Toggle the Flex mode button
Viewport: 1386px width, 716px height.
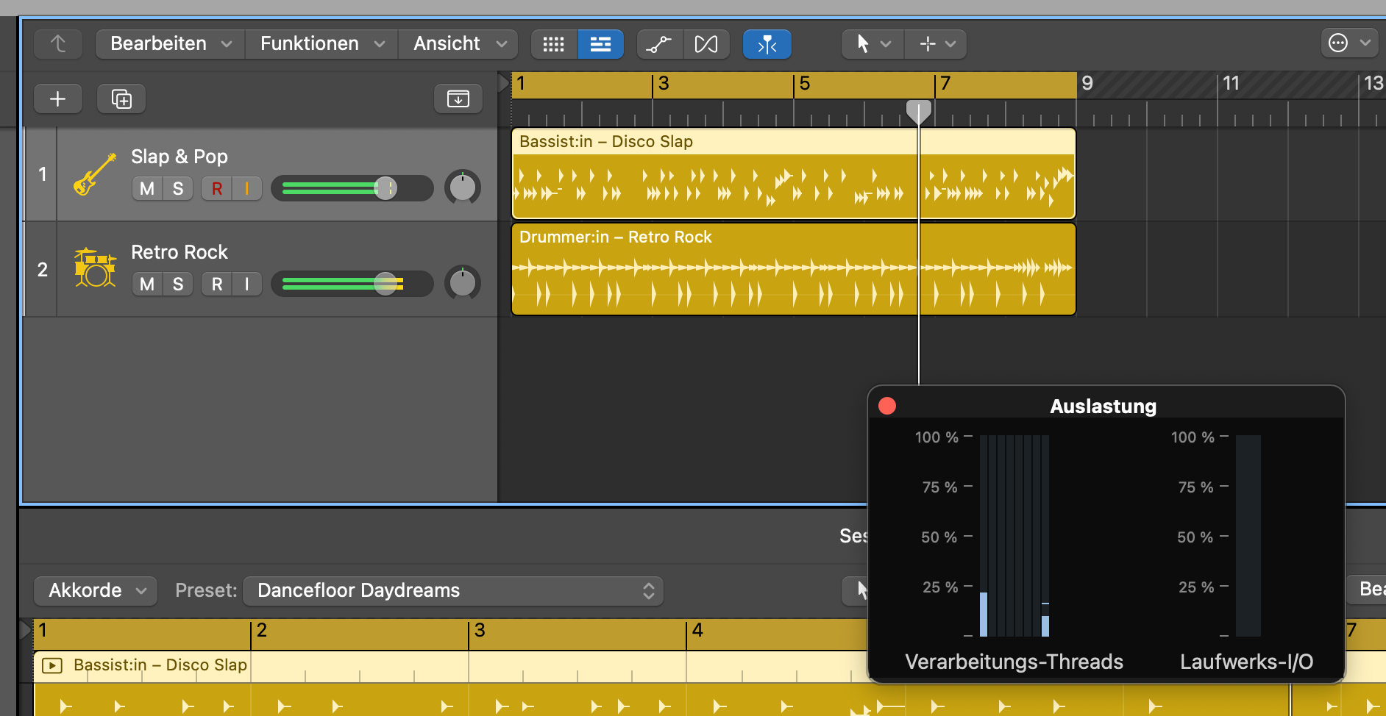706,44
